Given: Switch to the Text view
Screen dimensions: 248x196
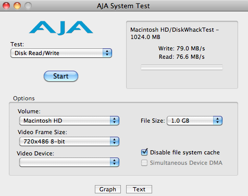Looking at the screenshot, I should pos(139,189).
